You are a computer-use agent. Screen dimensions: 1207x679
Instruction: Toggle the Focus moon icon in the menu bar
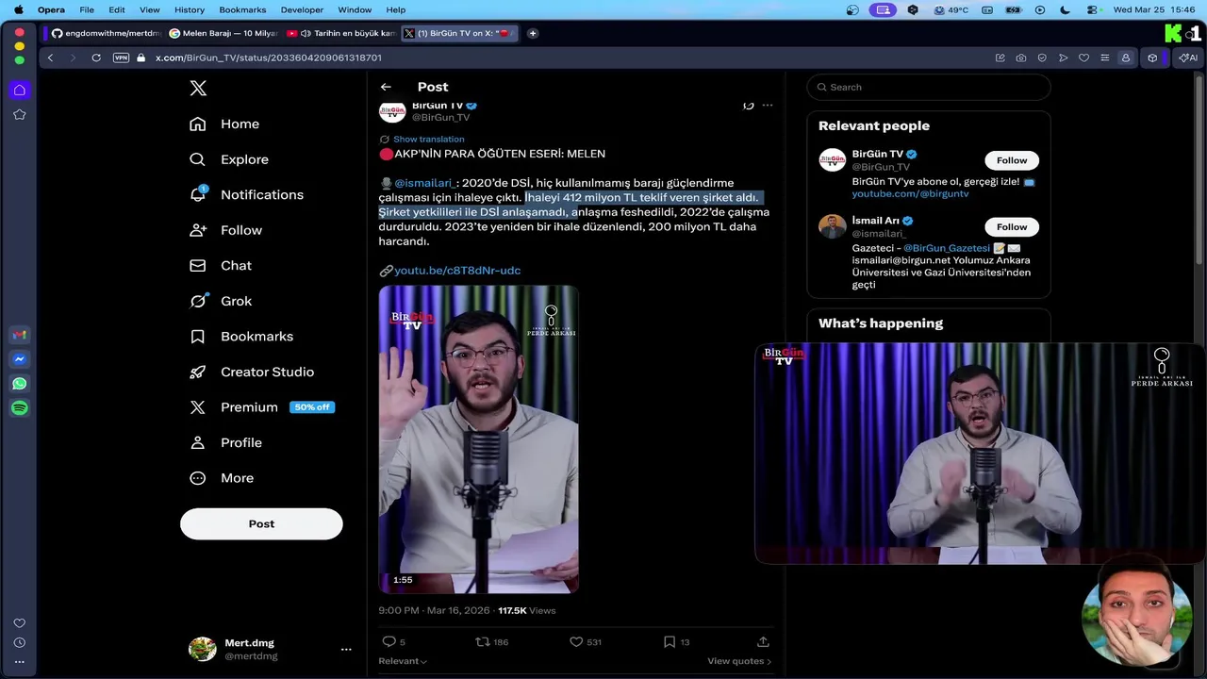[x=1066, y=9]
